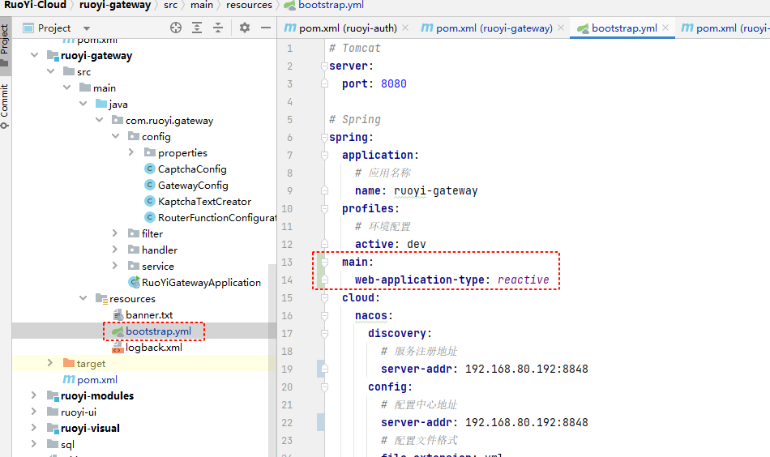
Task: Fold the config block at line 20
Action: 324,387
